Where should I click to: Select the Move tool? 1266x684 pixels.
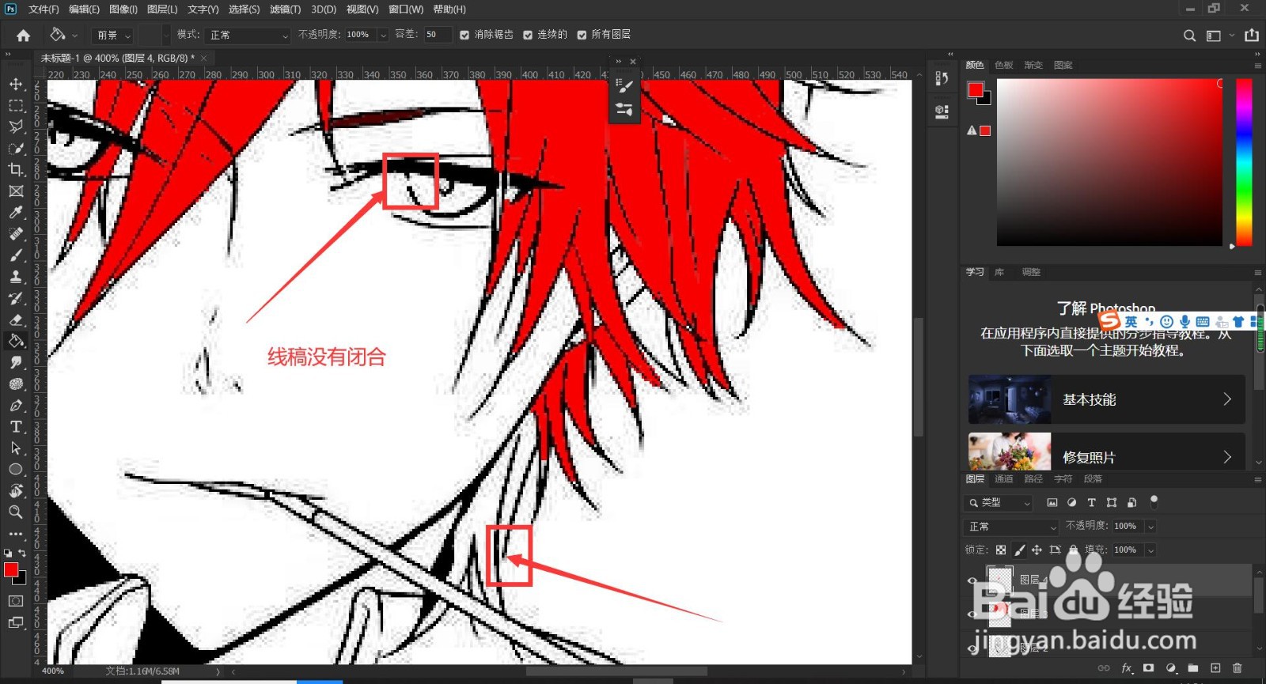click(16, 84)
